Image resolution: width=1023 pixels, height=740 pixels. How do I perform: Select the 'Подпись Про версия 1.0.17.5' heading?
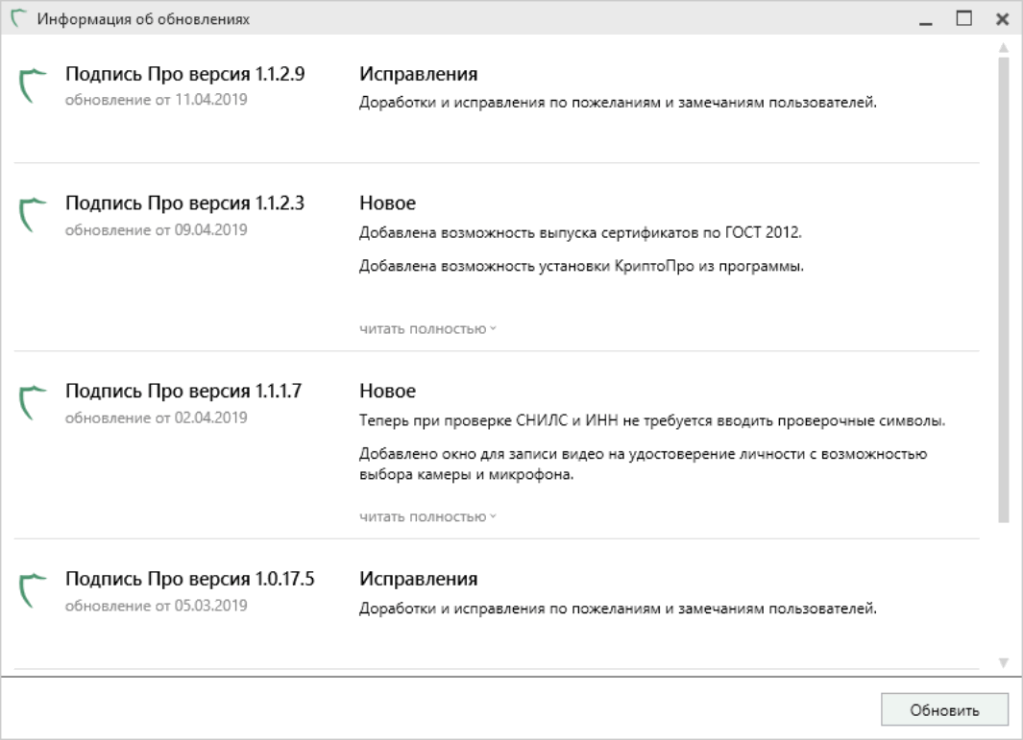tap(190, 579)
